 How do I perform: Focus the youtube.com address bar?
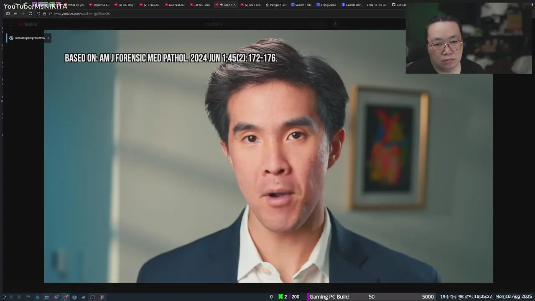pos(82,13)
